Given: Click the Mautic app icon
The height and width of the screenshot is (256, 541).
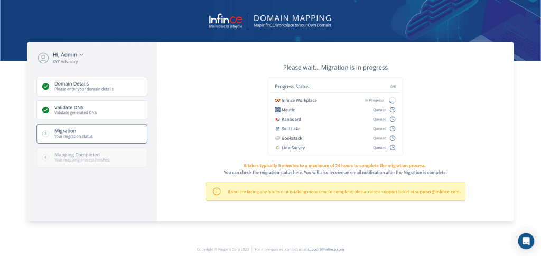Looking at the screenshot, I should point(277,110).
